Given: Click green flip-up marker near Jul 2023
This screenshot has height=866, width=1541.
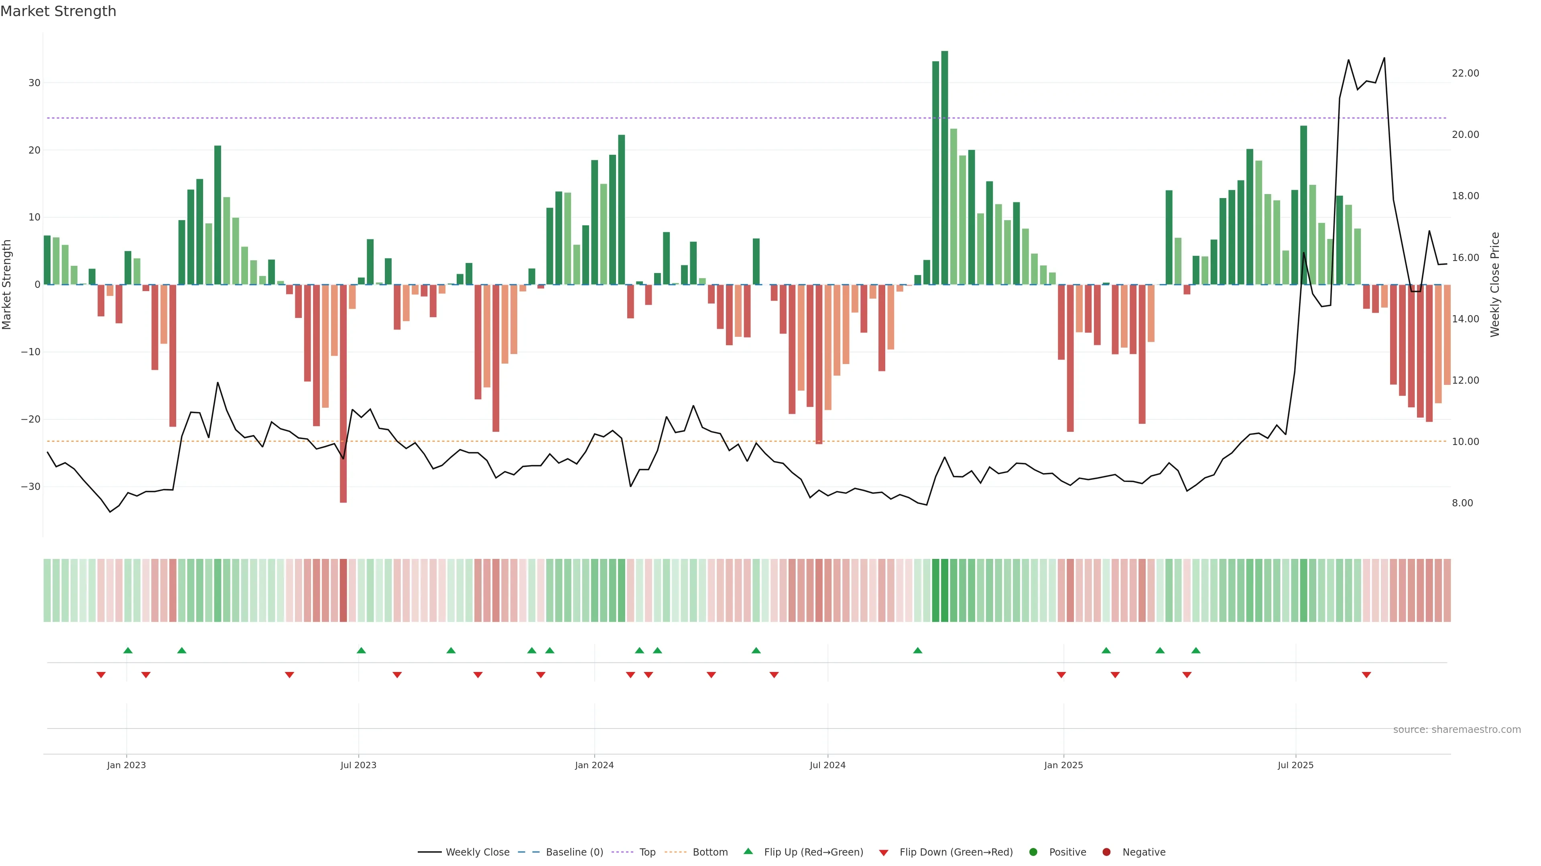Looking at the screenshot, I should coord(361,650).
